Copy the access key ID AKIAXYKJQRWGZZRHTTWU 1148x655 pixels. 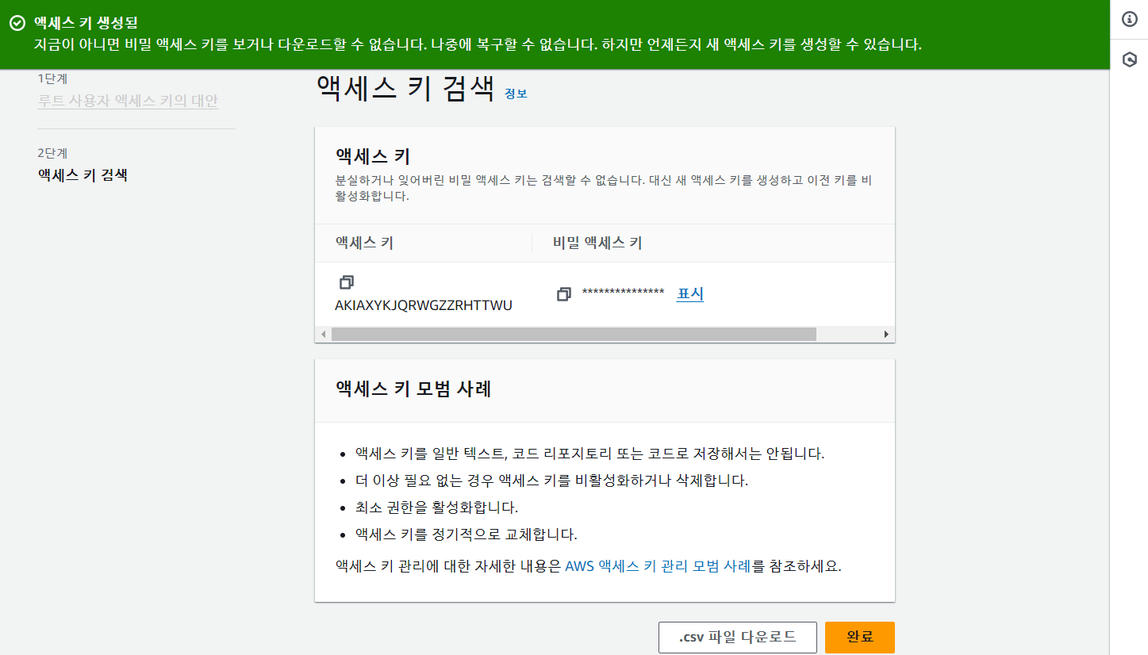[x=346, y=282]
